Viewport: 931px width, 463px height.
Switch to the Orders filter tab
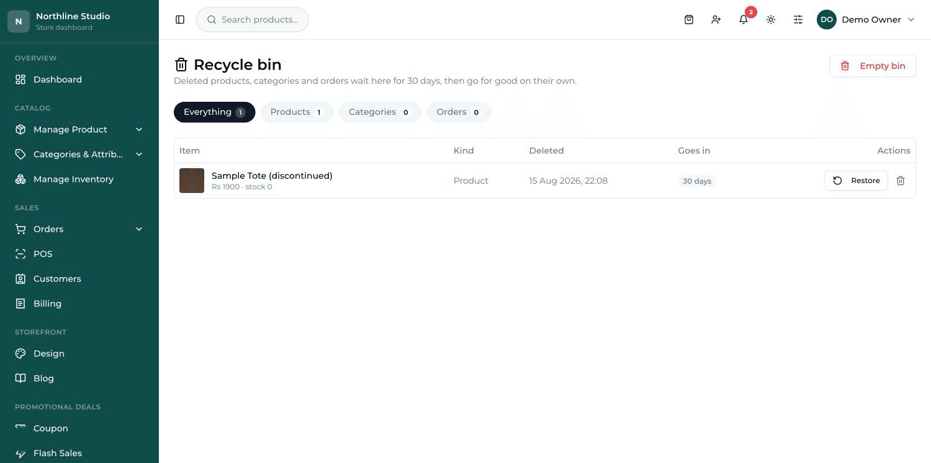tap(459, 112)
